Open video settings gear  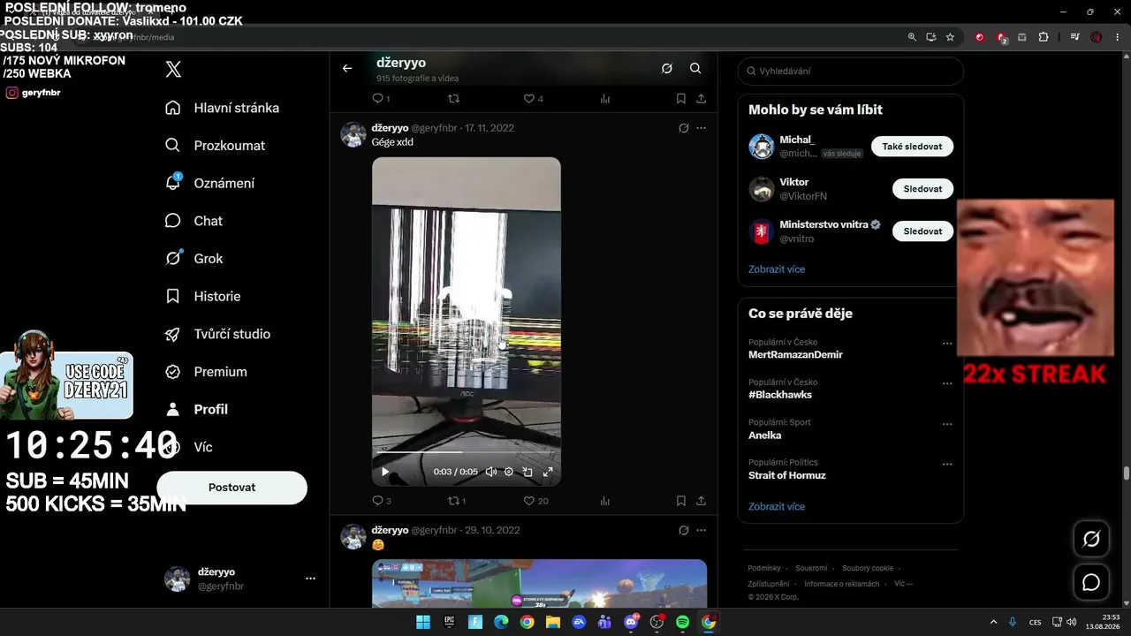[x=509, y=472]
